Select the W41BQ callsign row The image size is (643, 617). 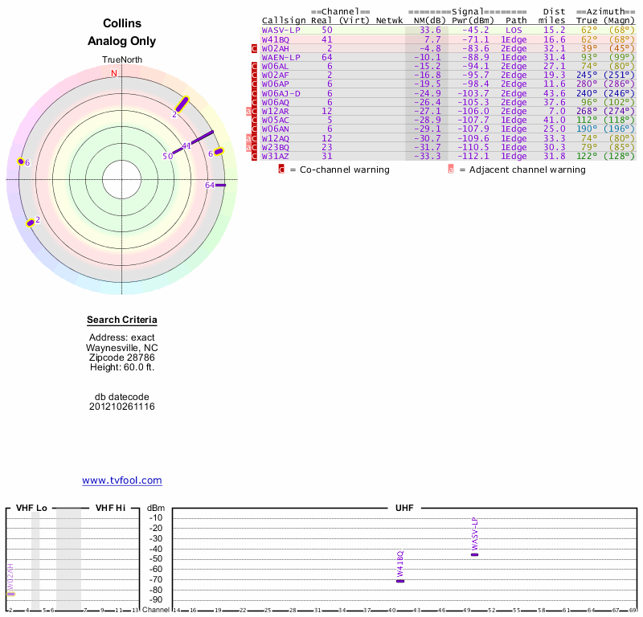pos(275,39)
